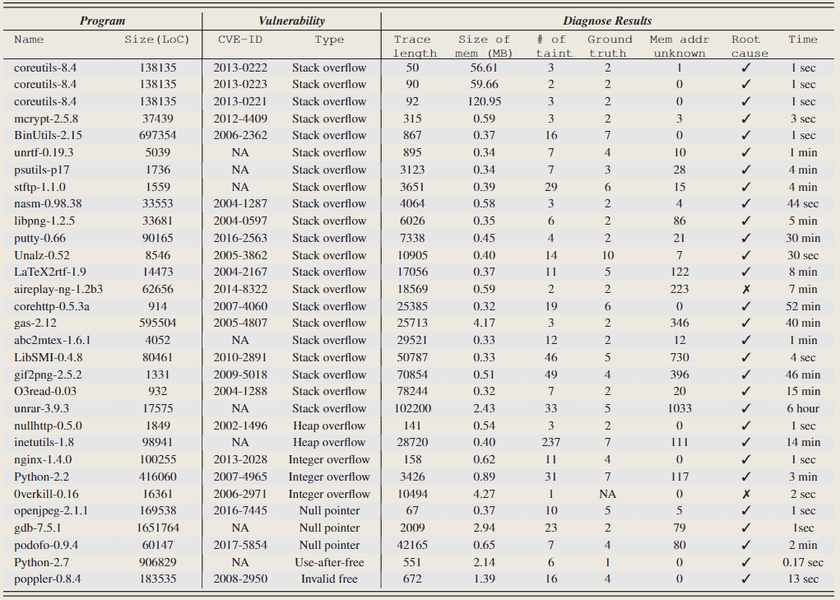This screenshot has height=600, width=840.
Task: Click the Root cause checkmark for coreutils-8.4
Action: [x=745, y=67]
